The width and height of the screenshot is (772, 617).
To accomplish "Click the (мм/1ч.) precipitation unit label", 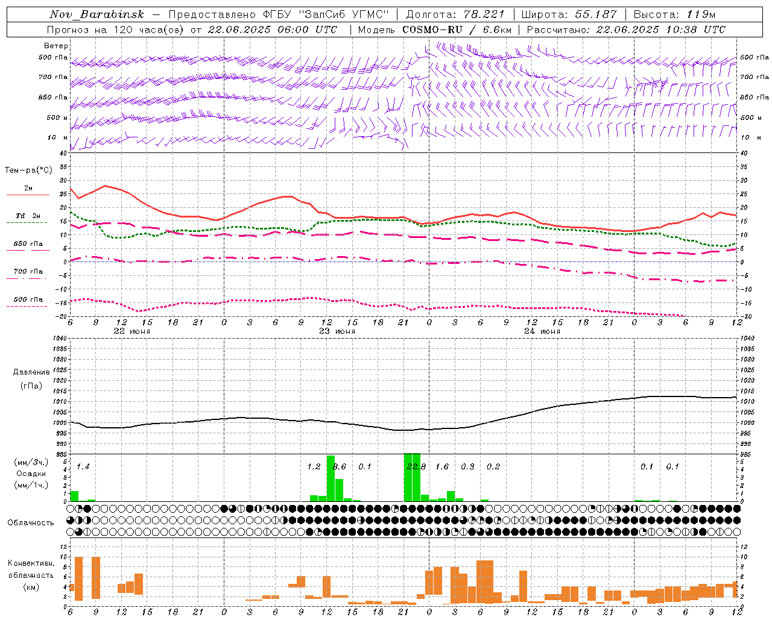I will coord(31,485).
